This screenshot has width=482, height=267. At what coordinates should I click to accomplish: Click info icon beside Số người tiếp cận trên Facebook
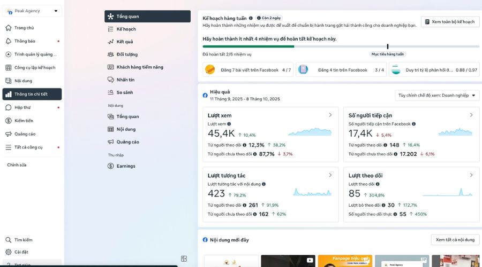tap(414, 124)
